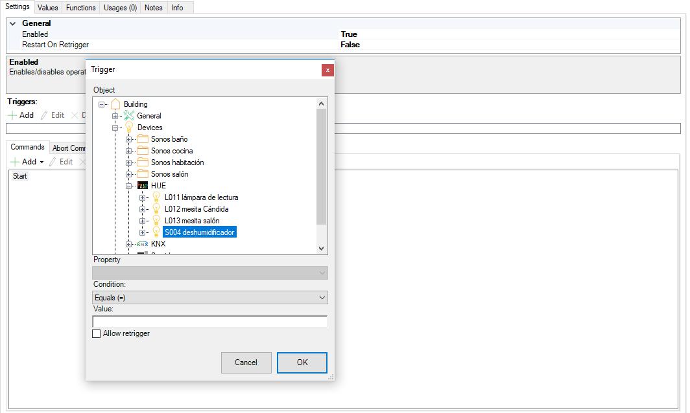
Task: Collapse the HUE tree node
Action: tap(129, 186)
